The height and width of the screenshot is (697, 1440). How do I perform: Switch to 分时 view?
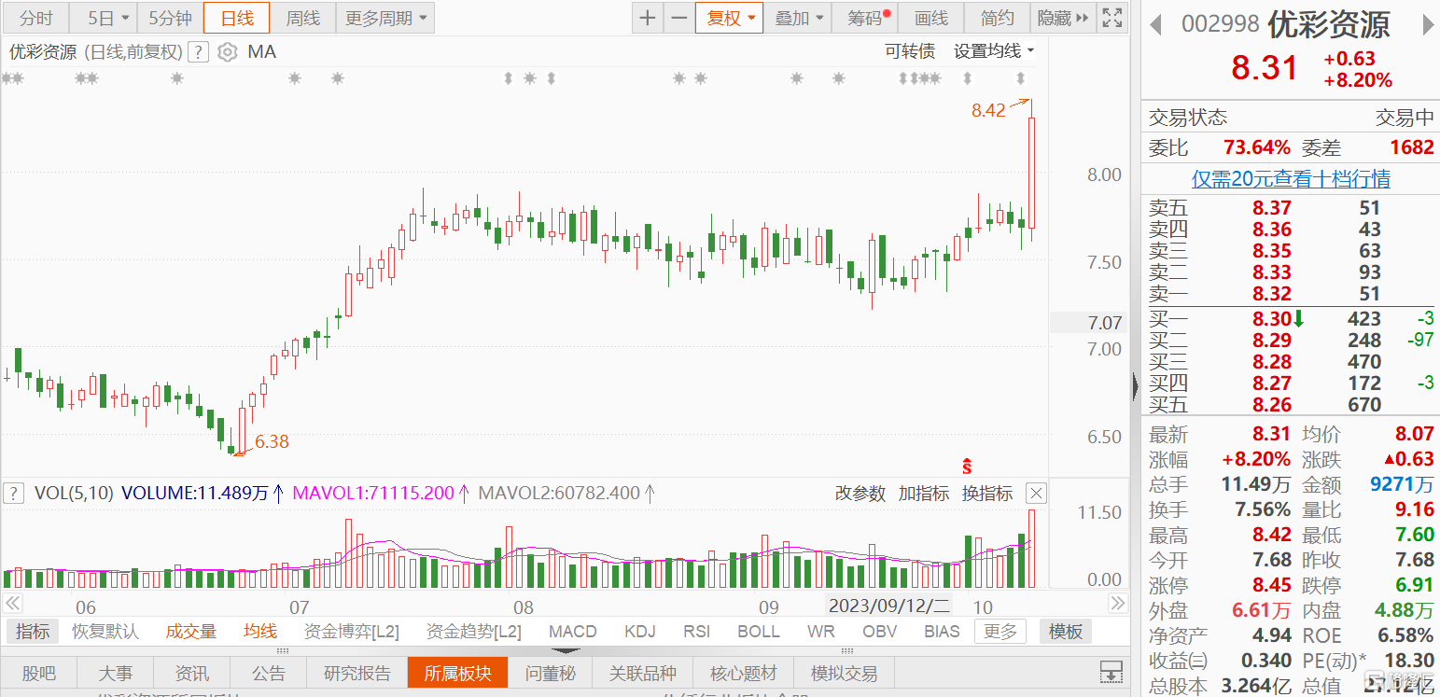pos(35,18)
